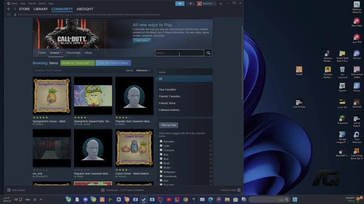The width and height of the screenshot is (364, 204).
Task: Open the Riot Client desktop shortcut
Action: tap(357, 23)
